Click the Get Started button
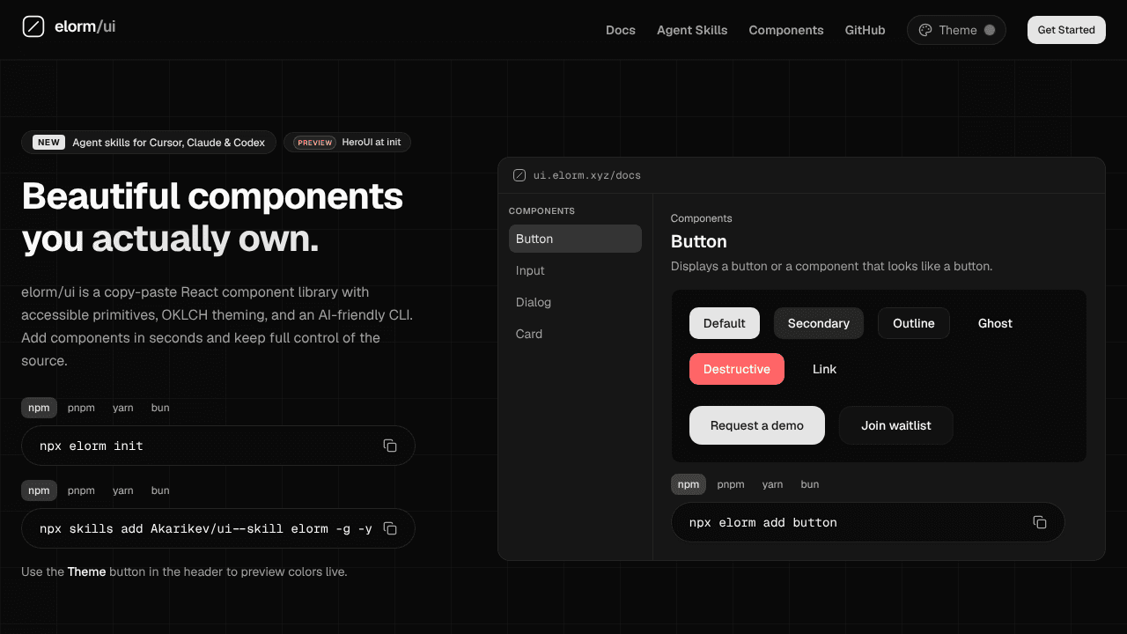The image size is (1127, 634). point(1066,30)
